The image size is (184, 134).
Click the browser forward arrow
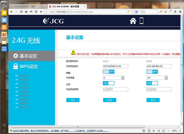[x=16, y=12]
